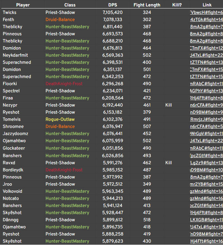
Task: Select the Fight Length column header
Action: click(147, 5)
